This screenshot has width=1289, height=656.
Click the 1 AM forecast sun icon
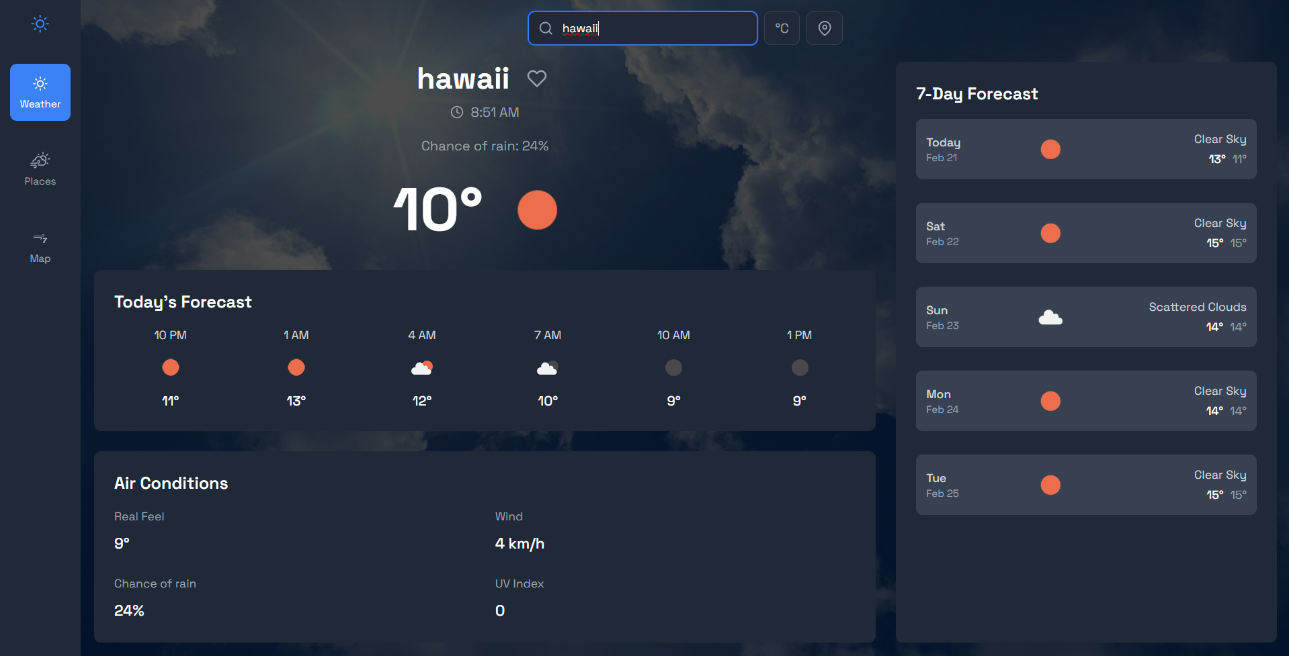[296, 367]
